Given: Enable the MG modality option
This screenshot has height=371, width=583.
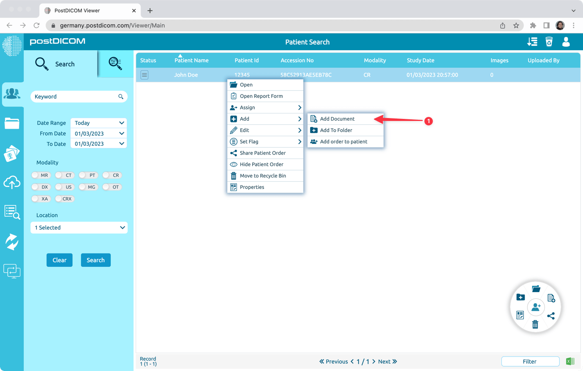Looking at the screenshot, I should (88, 187).
